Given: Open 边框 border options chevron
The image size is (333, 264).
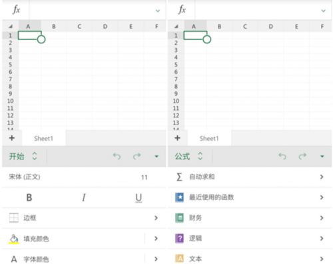Looking at the screenshot, I should coord(156,218).
